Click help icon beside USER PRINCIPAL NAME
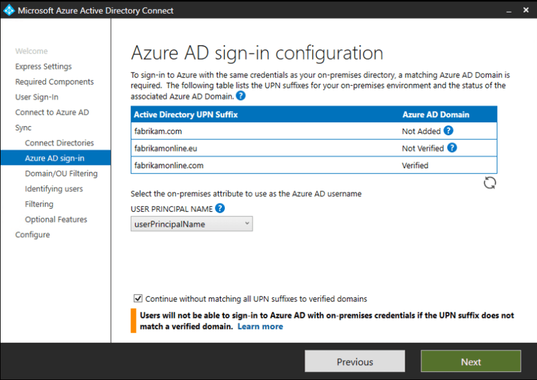Screen dimensions: 537x380 220,208
